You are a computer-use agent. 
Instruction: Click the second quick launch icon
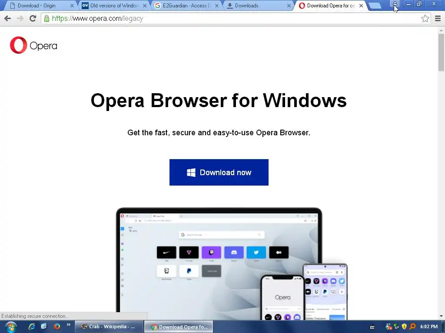[x=44, y=326]
